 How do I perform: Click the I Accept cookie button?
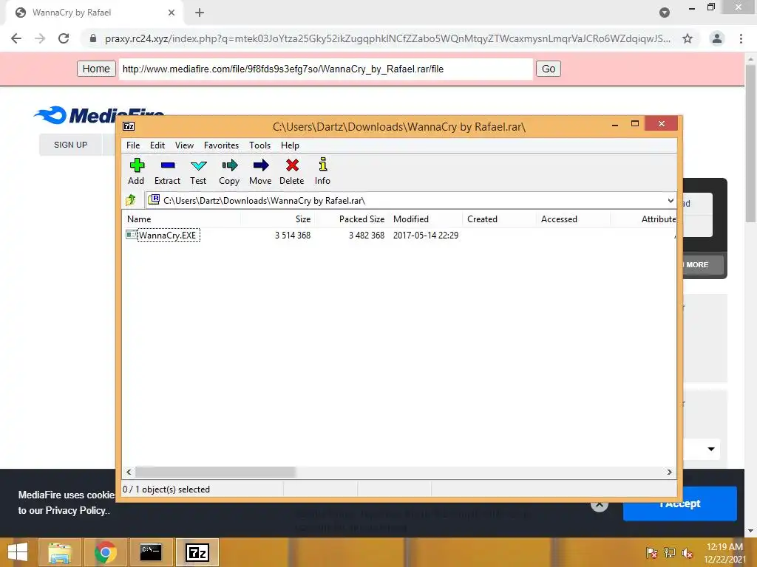680,504
